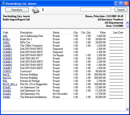
Task: Click the value 2,700.00 for FIX
Action: coord(101,81)
